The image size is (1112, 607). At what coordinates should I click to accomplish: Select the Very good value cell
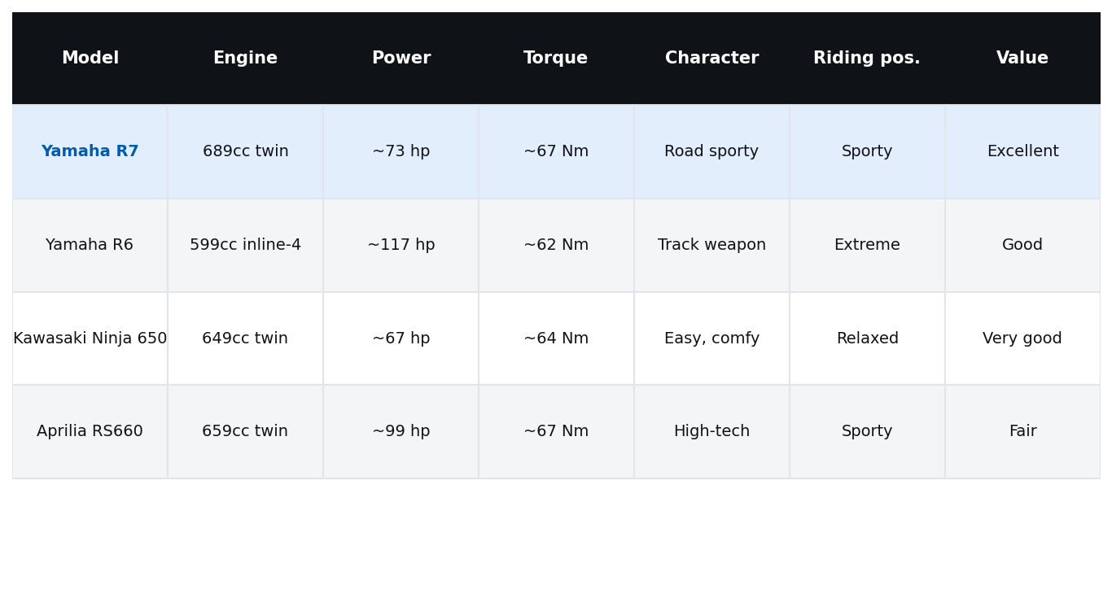coord(1022,338)
